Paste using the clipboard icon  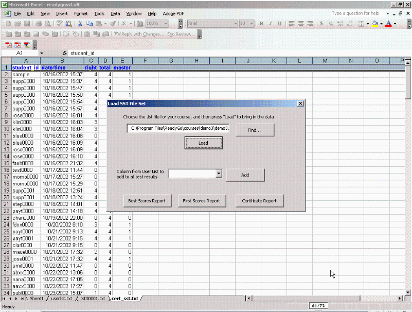pos(99,24)
